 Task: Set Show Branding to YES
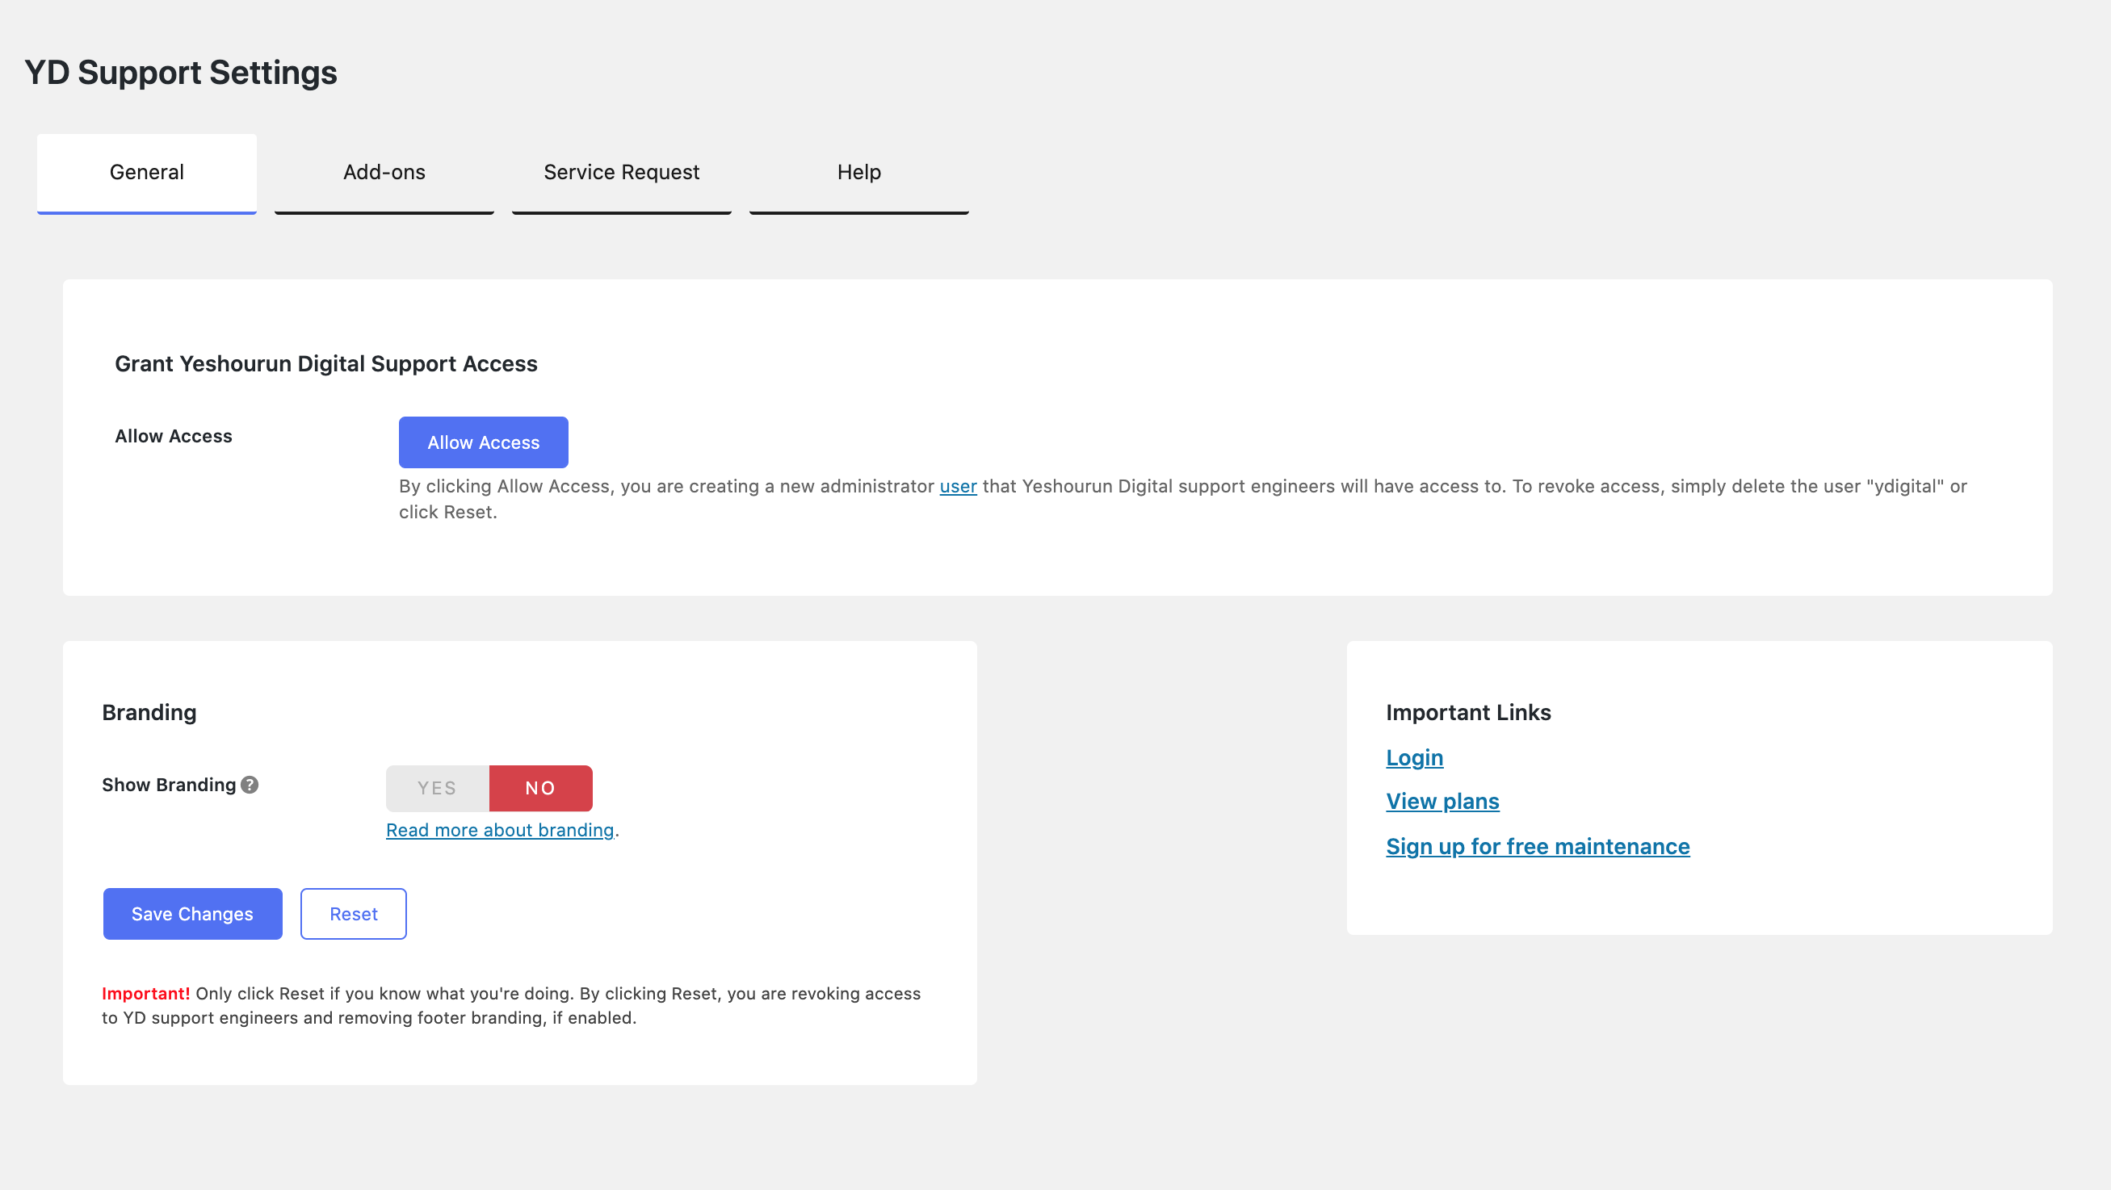click(x=437, y=788)
